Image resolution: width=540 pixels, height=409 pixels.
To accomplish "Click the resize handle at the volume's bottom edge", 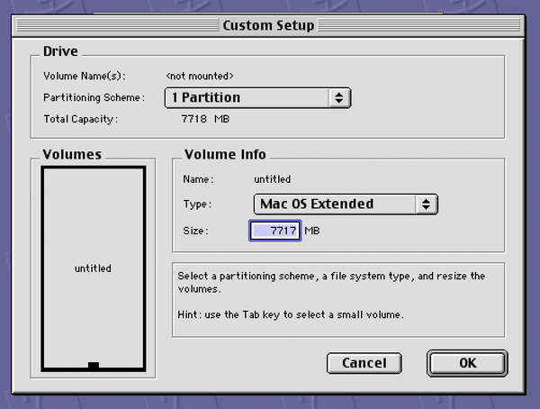I will point(94,366).
